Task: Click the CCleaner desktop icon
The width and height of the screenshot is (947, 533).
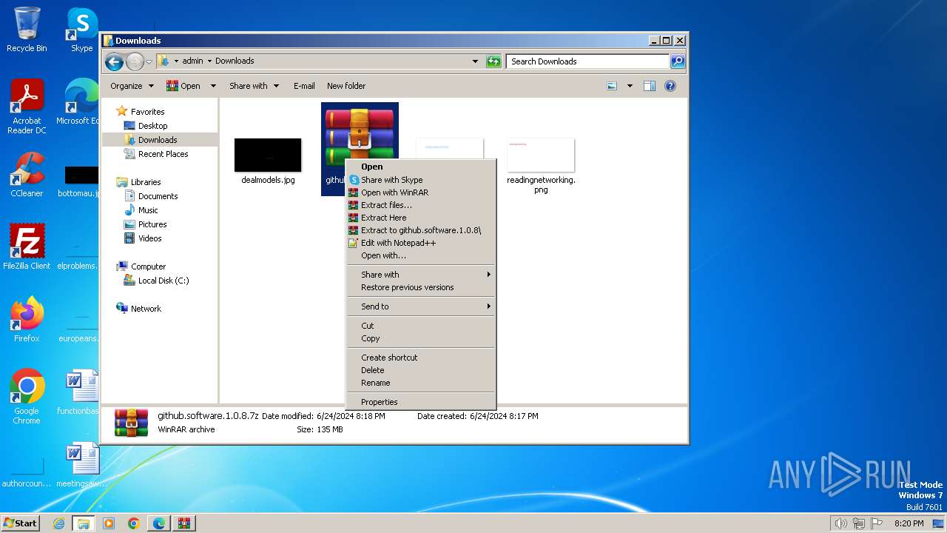Action: 27,175
